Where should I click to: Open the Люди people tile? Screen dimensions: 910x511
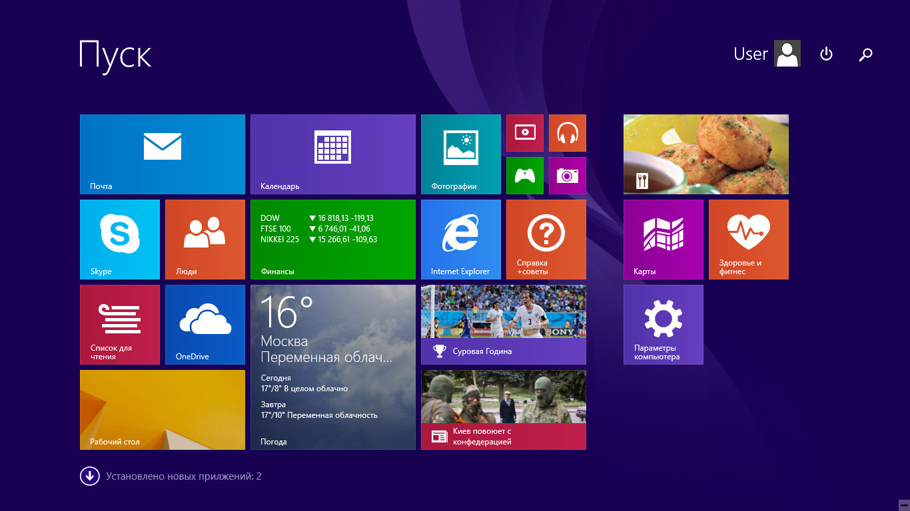point(205,239)
